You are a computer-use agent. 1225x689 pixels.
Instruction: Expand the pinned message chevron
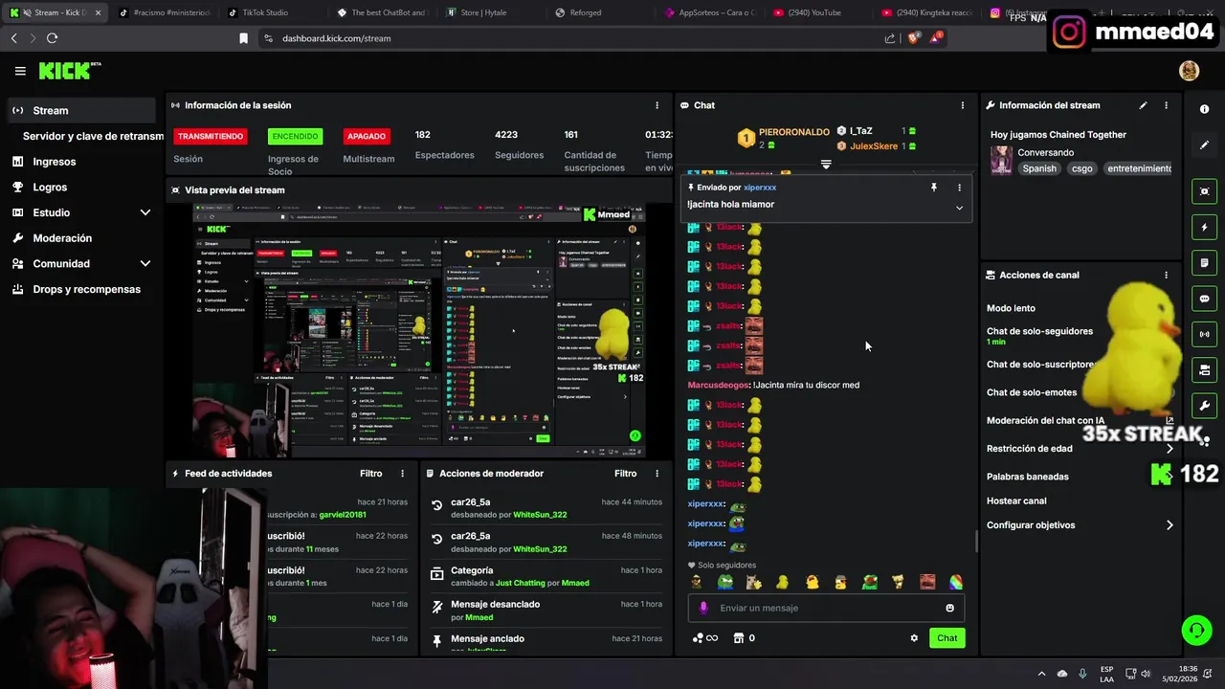pos(959,208)
